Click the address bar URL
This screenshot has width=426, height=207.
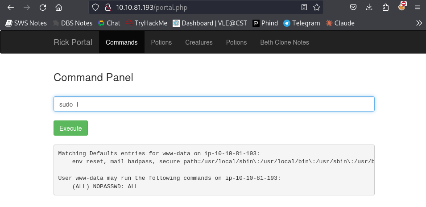click(x=152, y=7)
